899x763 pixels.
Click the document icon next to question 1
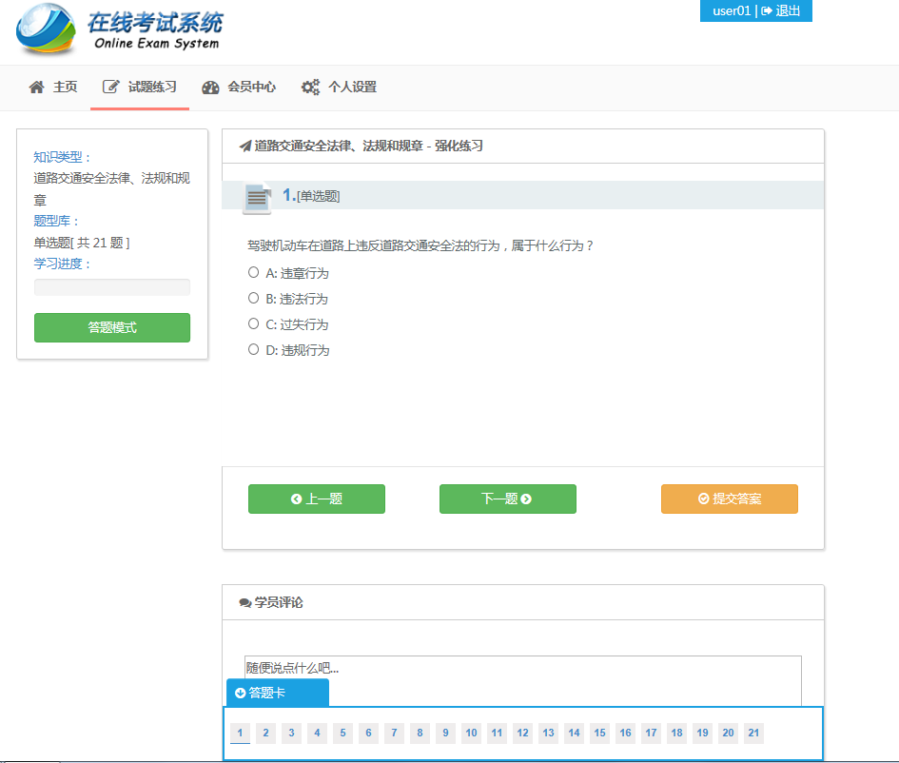(257, 198)
